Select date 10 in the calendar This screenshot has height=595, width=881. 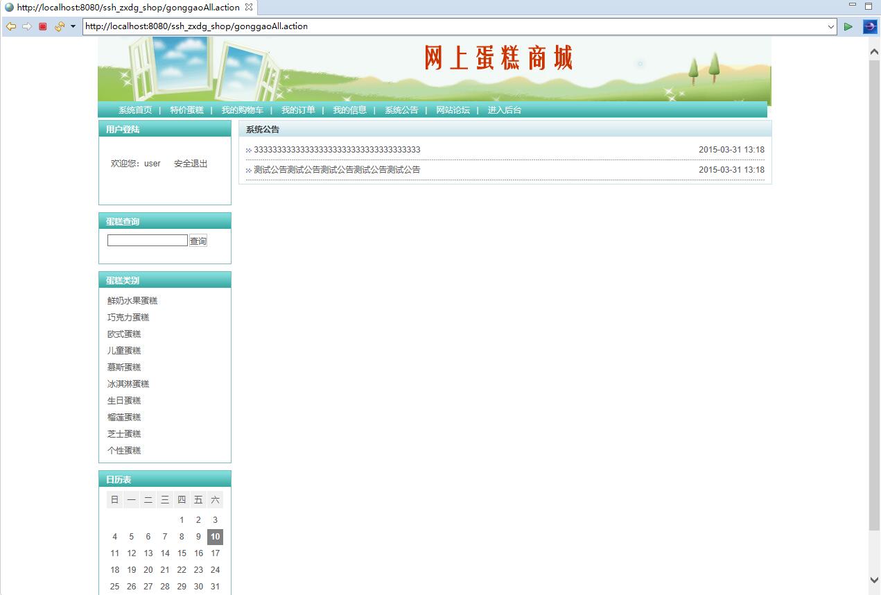coord(215,536)
